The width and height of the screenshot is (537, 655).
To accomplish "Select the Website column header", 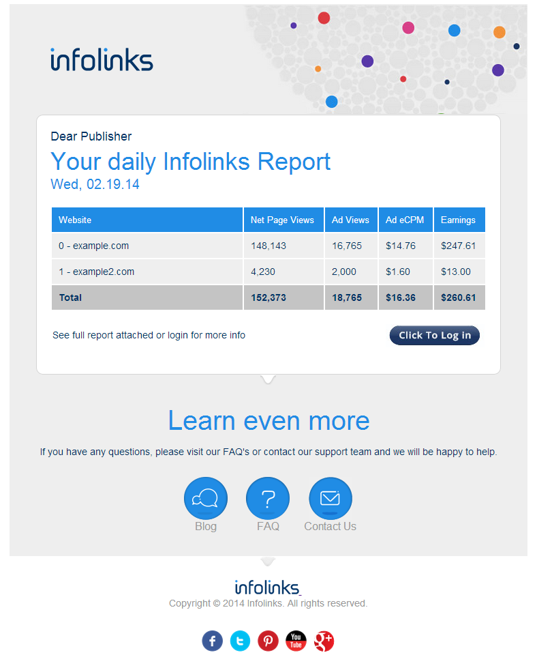I will coord(147,220).
